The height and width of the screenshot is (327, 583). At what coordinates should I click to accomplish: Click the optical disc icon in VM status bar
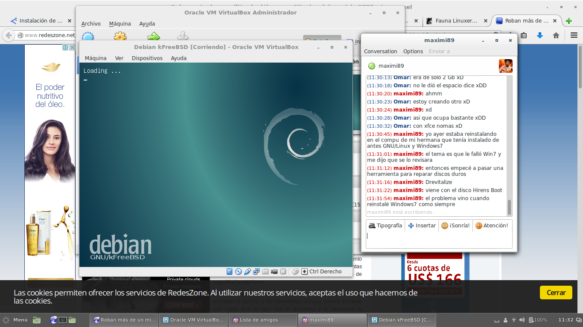tap(239, 271)
